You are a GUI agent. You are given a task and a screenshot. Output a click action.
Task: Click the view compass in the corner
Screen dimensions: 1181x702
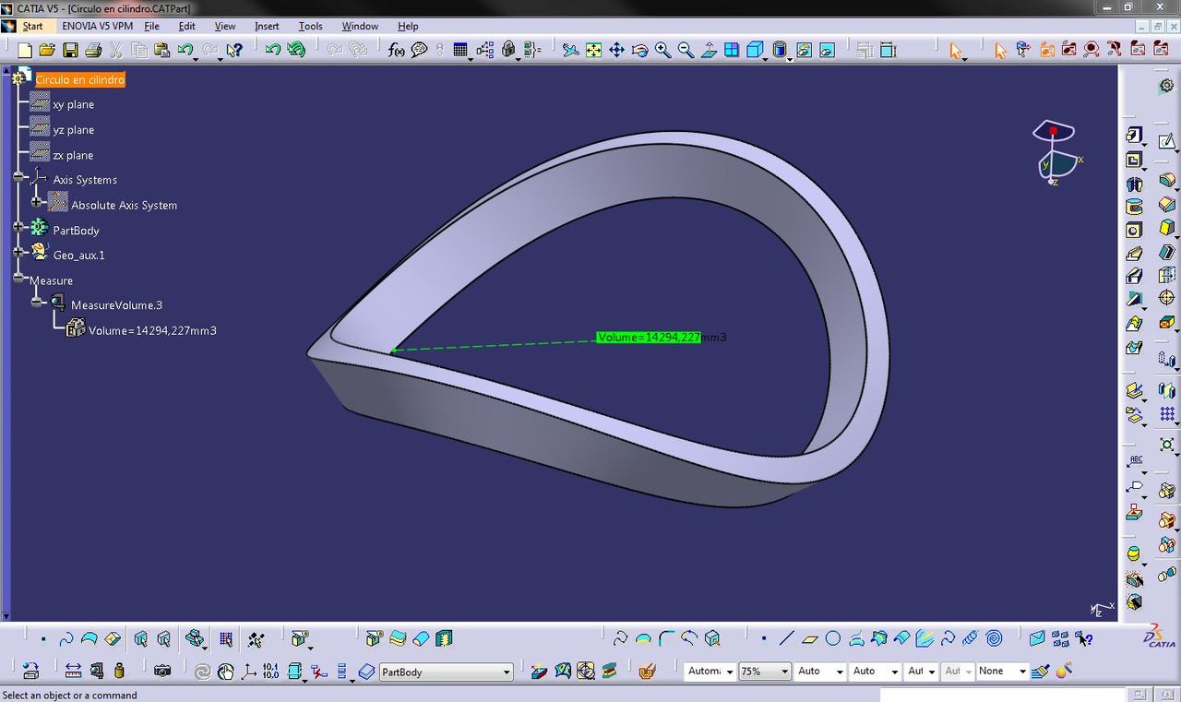pyautogui.click(x=1056, y=152)
